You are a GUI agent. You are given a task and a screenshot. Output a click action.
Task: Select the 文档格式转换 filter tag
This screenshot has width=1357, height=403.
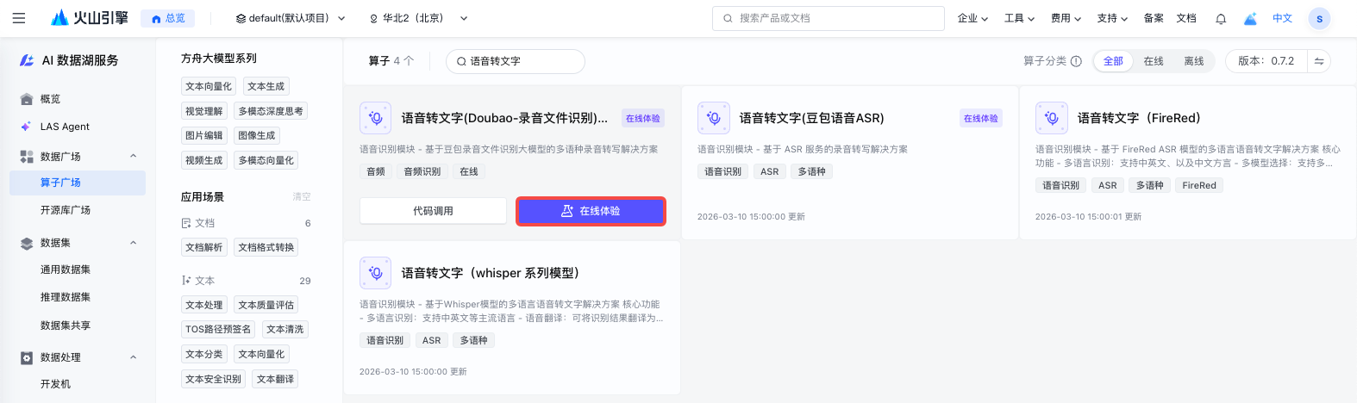[x=266, y=247]
